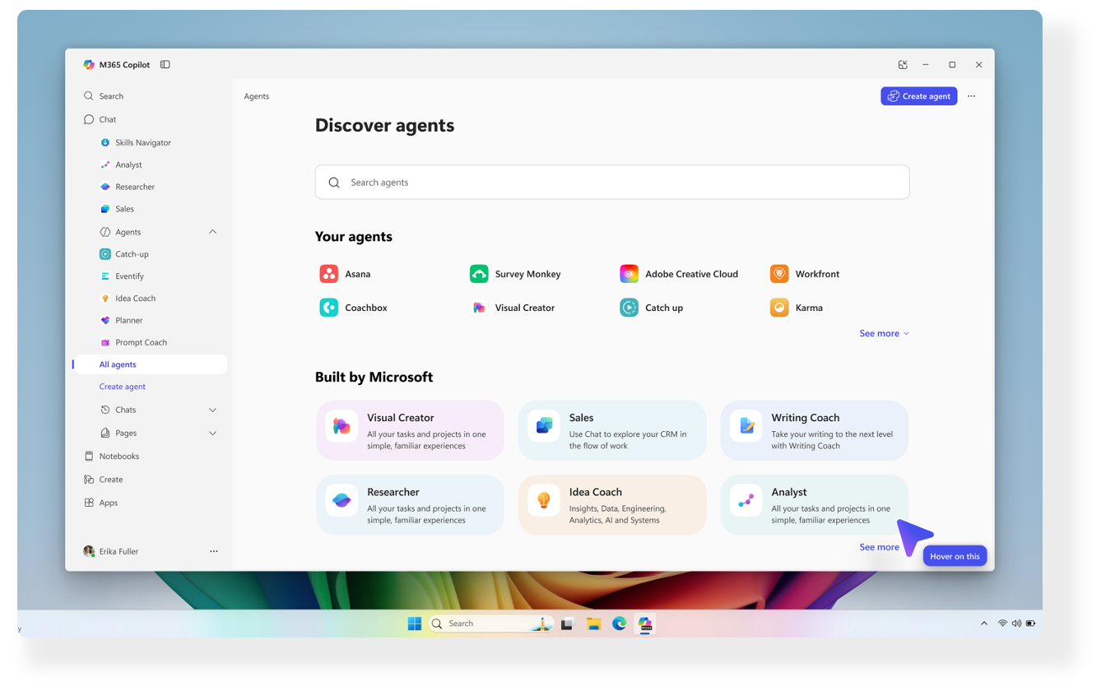The image size is (1101, 691).
Task: Click the Agents breadcrumb label
Action: click(x=257, y=96)
